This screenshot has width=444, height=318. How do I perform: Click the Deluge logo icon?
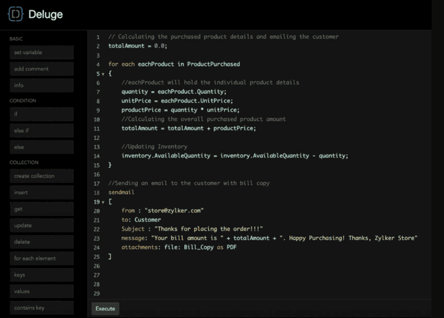pyautogui.click(x=15, y=14)
